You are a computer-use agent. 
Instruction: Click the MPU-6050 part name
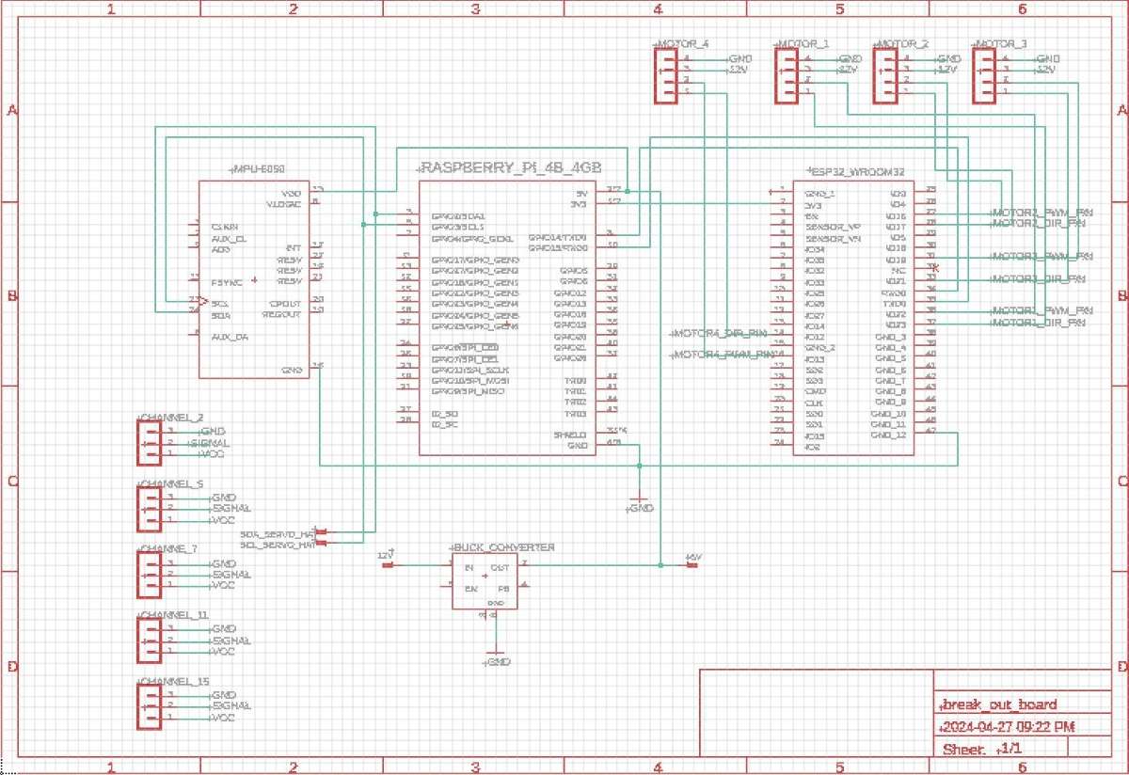258,169
